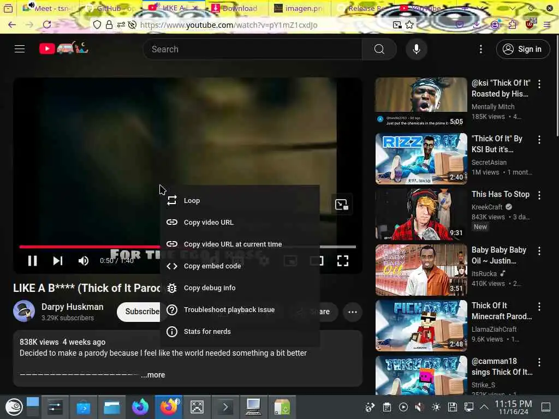Open Darpy Huskman channel name link

73,307
